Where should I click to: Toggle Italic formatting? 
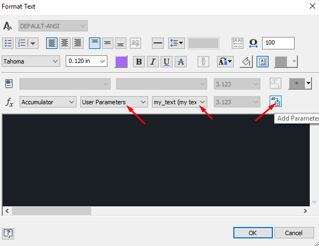click(x=153, y=62)
